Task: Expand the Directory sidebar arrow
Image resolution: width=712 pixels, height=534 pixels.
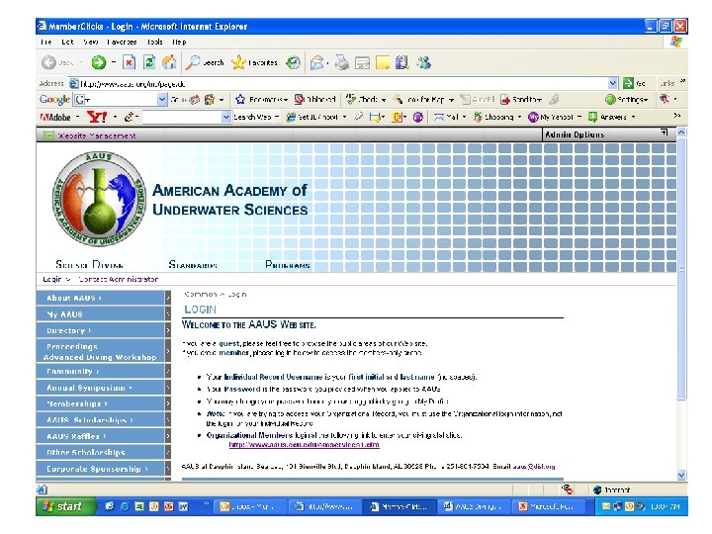Action: 167,330
